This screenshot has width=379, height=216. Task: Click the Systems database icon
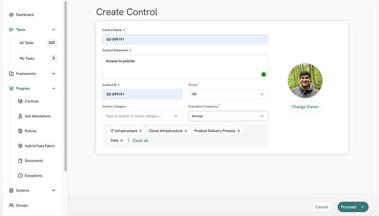click(x=11, y=190)
